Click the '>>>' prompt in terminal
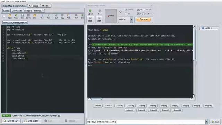 pos(89,65)
